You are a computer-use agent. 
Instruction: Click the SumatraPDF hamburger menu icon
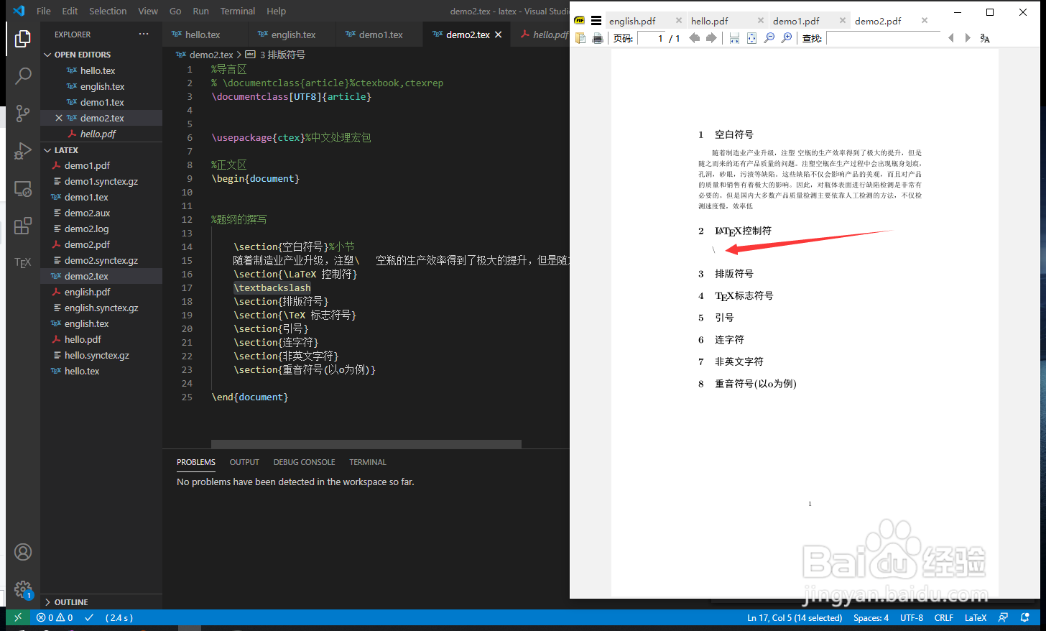596,21
